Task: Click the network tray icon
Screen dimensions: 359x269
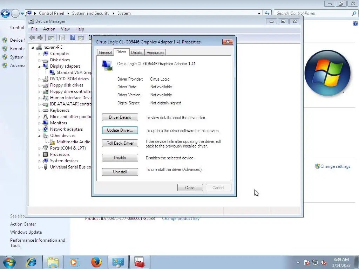Action: pos(315,263)
